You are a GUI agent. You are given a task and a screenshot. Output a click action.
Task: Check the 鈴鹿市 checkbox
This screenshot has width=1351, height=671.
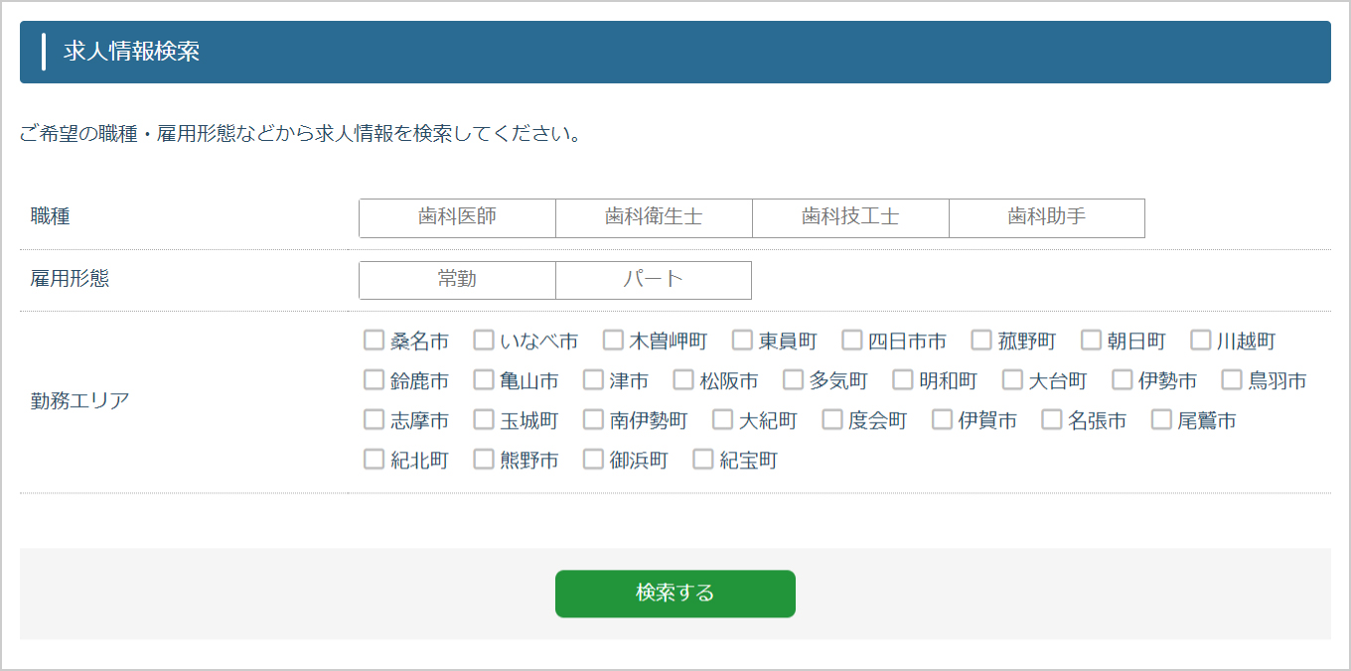coord(374,380)
